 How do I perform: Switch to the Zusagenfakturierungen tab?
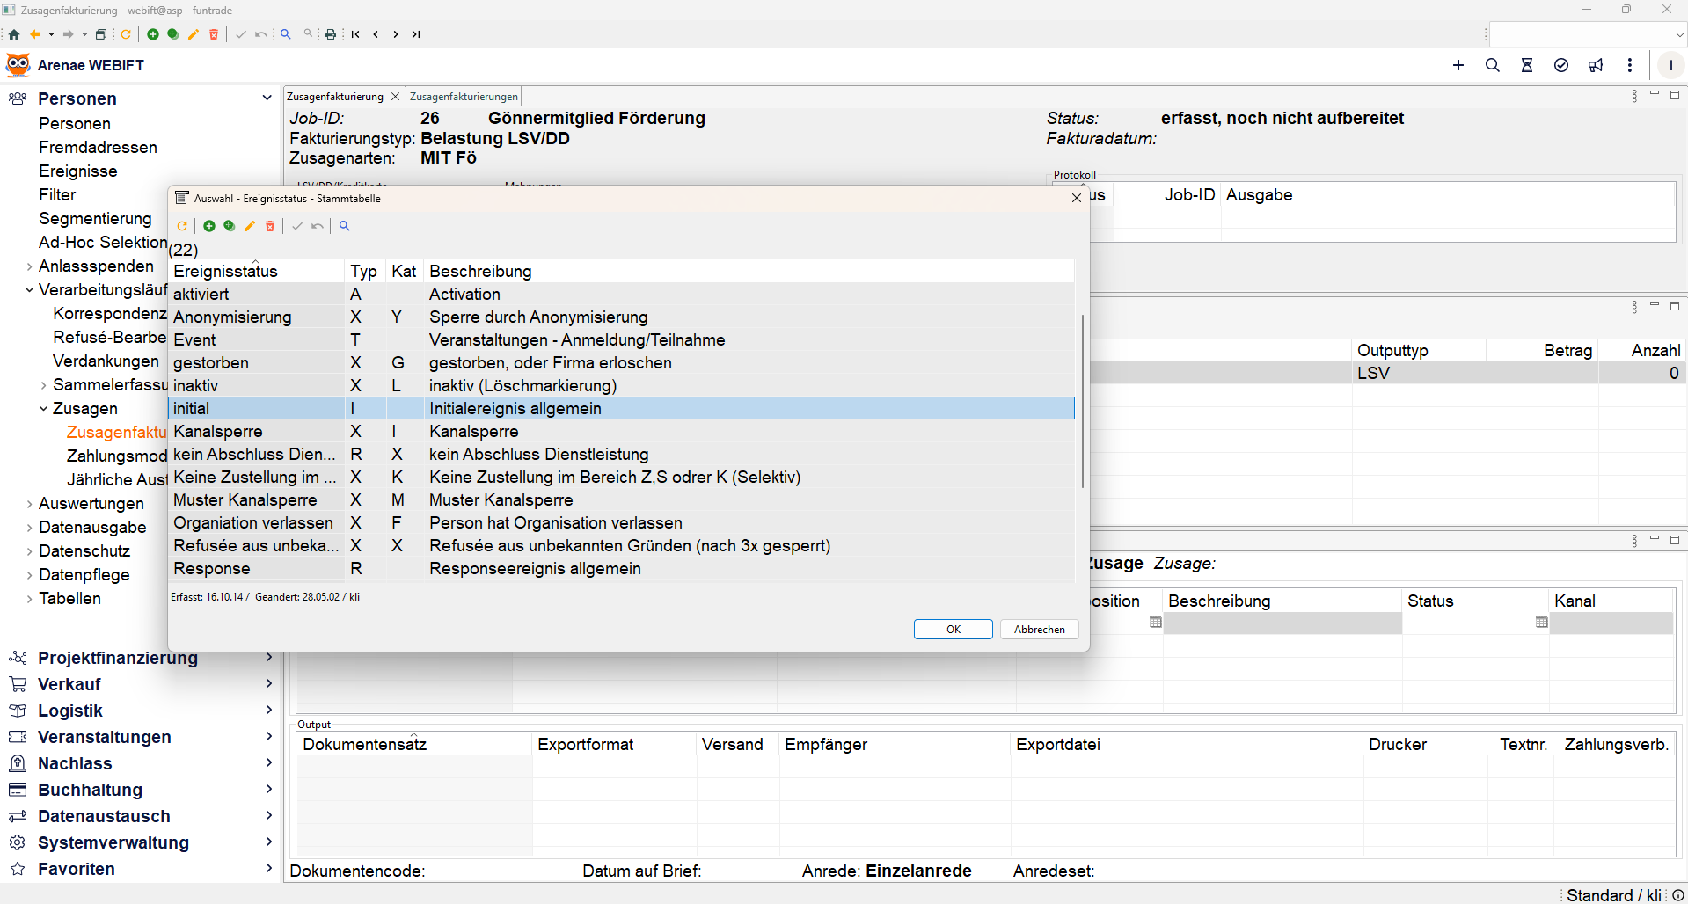click(x=464, y=97)
